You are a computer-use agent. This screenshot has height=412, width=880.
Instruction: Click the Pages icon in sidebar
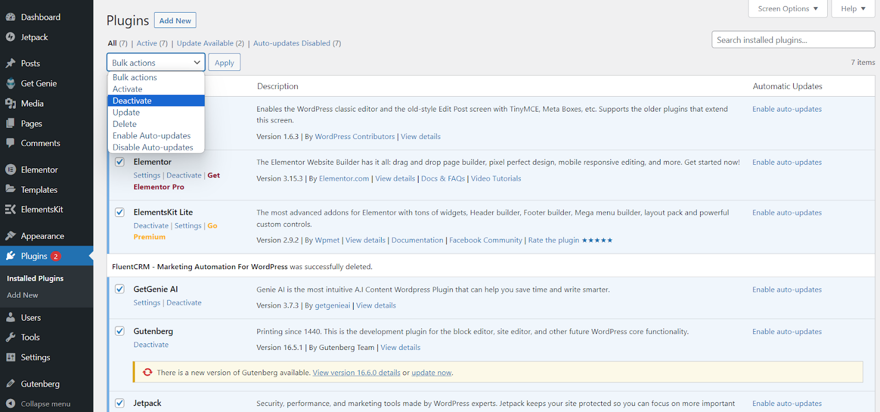coord(10,124)
